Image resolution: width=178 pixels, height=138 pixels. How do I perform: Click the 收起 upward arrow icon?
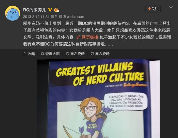[25, 54]
